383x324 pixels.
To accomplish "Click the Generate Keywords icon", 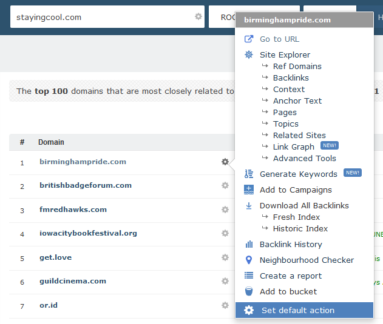I will [249, 174].
